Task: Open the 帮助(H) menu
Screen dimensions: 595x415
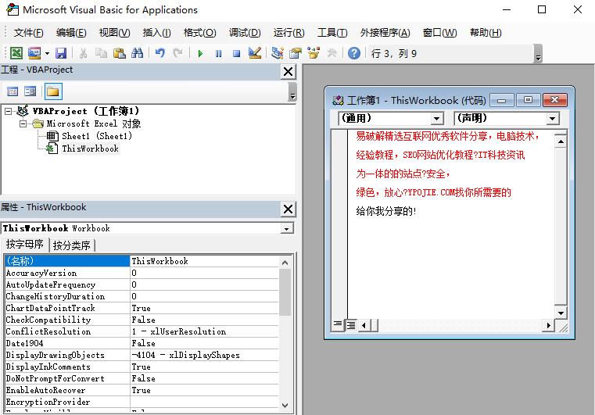Action: 486,33
